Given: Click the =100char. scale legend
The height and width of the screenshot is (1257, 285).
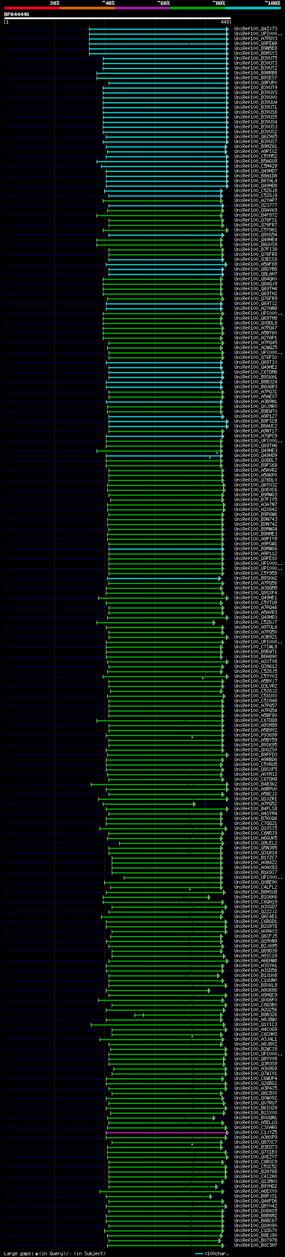Looking at the screenshot, I should click(x=212, y=1253).
